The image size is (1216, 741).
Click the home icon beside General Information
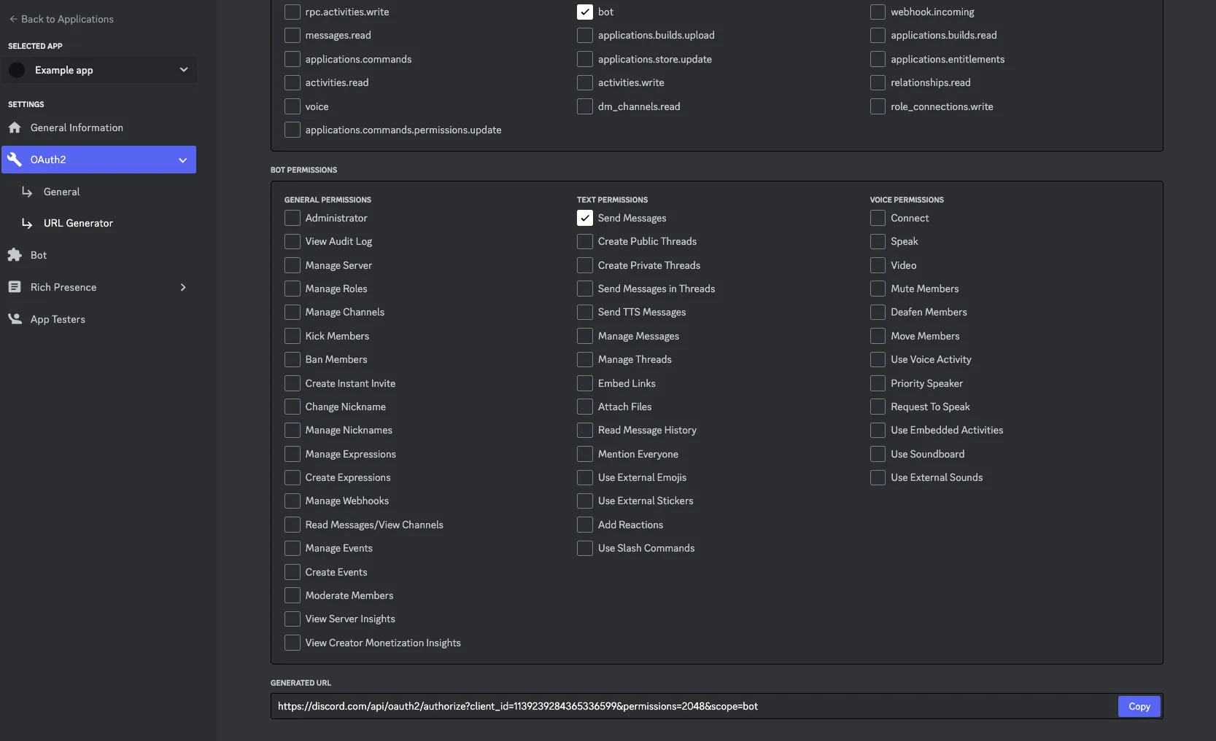(15, 128)
